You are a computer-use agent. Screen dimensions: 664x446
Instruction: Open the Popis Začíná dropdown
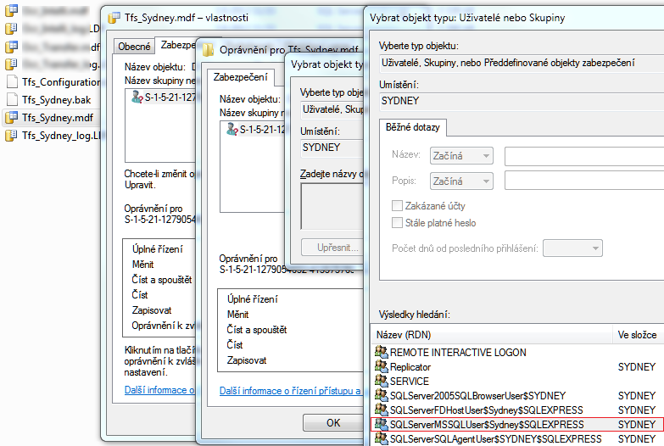[x=461, y=181]
